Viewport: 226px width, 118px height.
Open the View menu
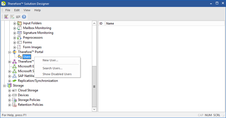tap(27, 10)
